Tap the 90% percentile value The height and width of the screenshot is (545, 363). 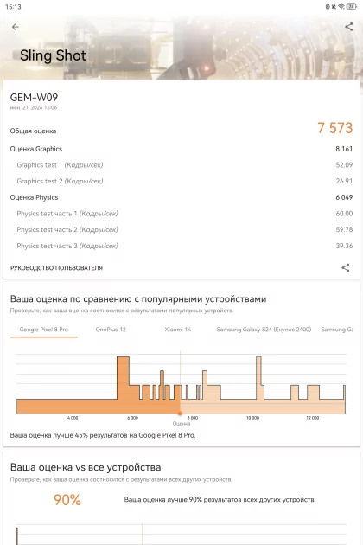[x=67, y=500]
